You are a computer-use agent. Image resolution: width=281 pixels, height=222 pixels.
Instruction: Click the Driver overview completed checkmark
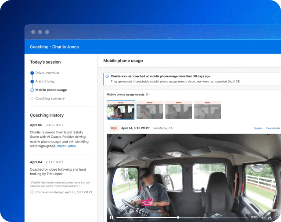click(x=32, y=73)
